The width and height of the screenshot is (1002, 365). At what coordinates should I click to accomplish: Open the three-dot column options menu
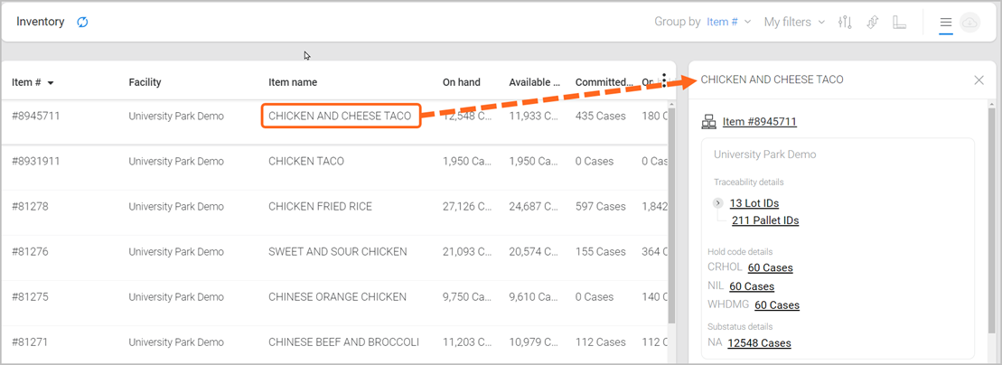(x=664, y=81)
